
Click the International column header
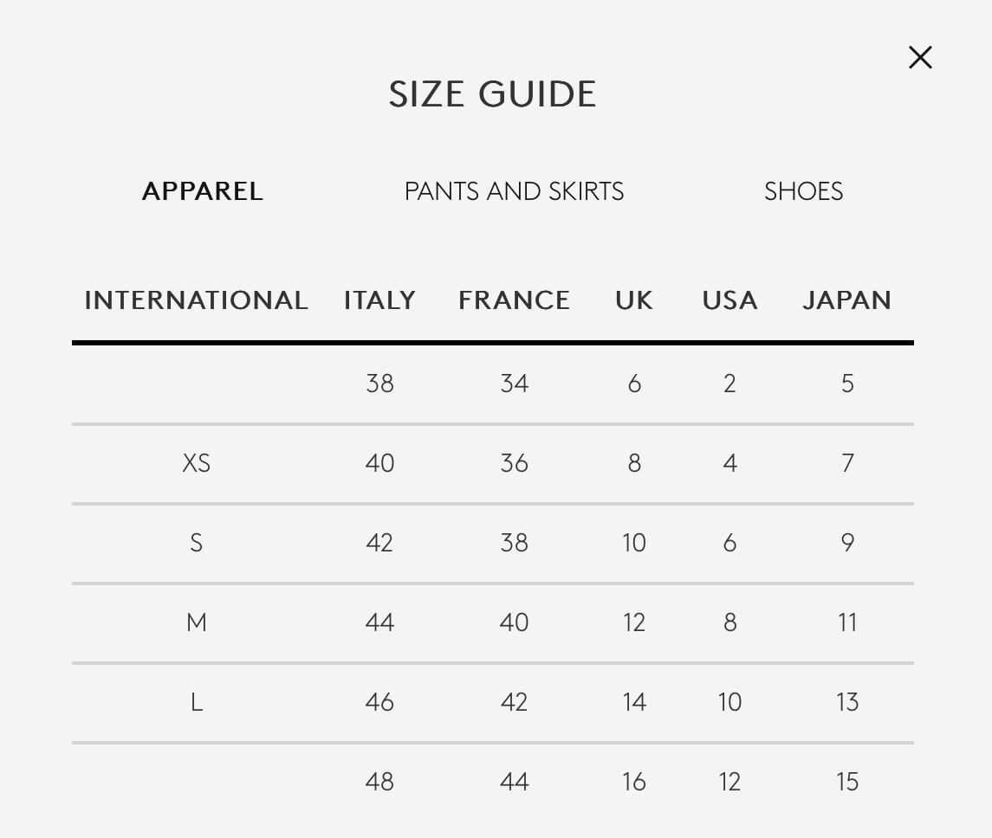click(x=196, y=300)
